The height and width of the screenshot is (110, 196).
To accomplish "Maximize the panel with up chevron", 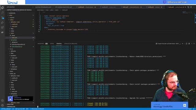I will click(x=192, y=44).
